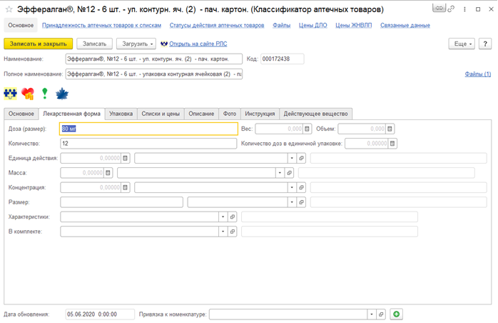Open Статусы действия аптечных товаров link
498x323 pixels.
pos(217,26)
